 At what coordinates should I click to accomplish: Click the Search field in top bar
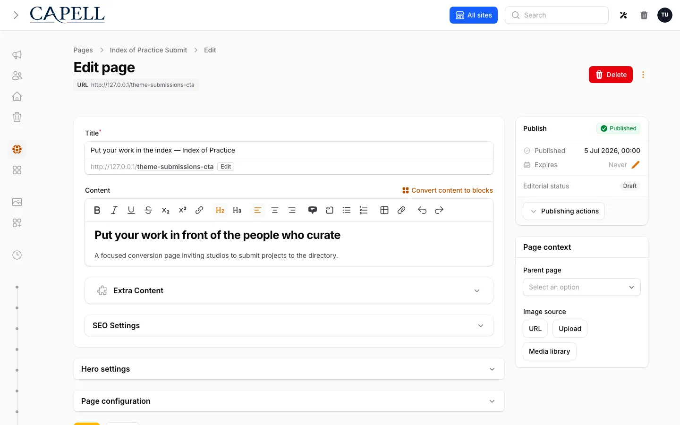click(x=557, y=15)
